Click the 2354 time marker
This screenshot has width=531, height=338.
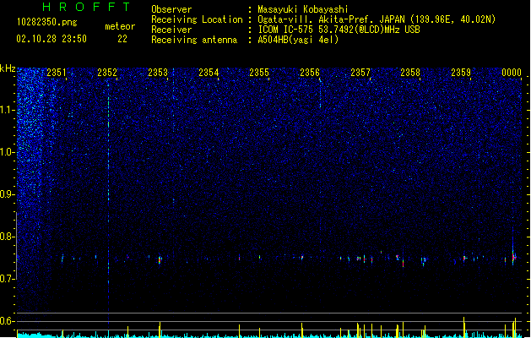point(209,73)
